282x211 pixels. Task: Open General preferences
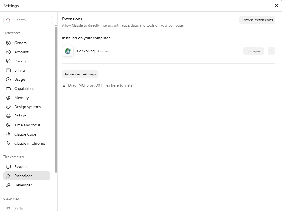click(27, 43)
